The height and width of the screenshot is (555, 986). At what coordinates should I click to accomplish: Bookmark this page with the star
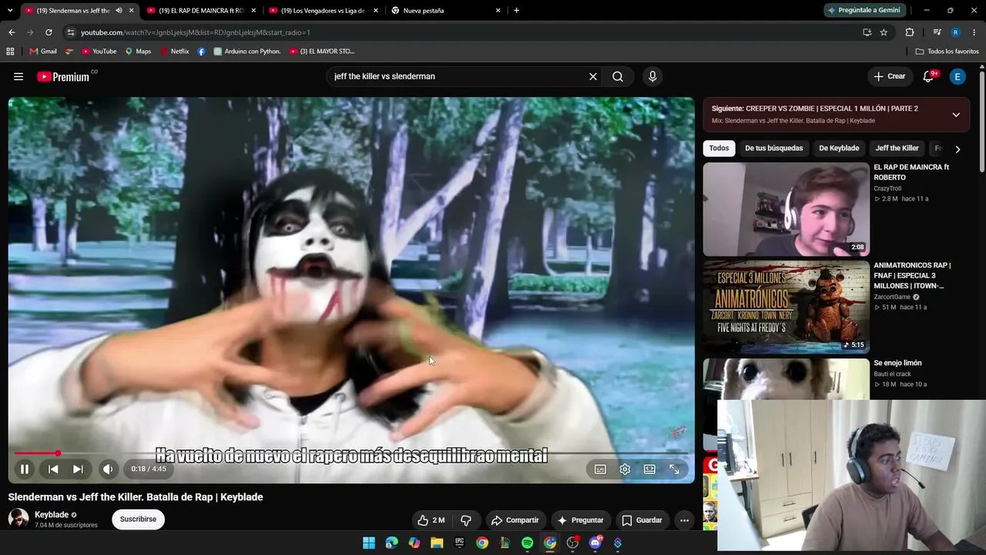coord(884,32)
